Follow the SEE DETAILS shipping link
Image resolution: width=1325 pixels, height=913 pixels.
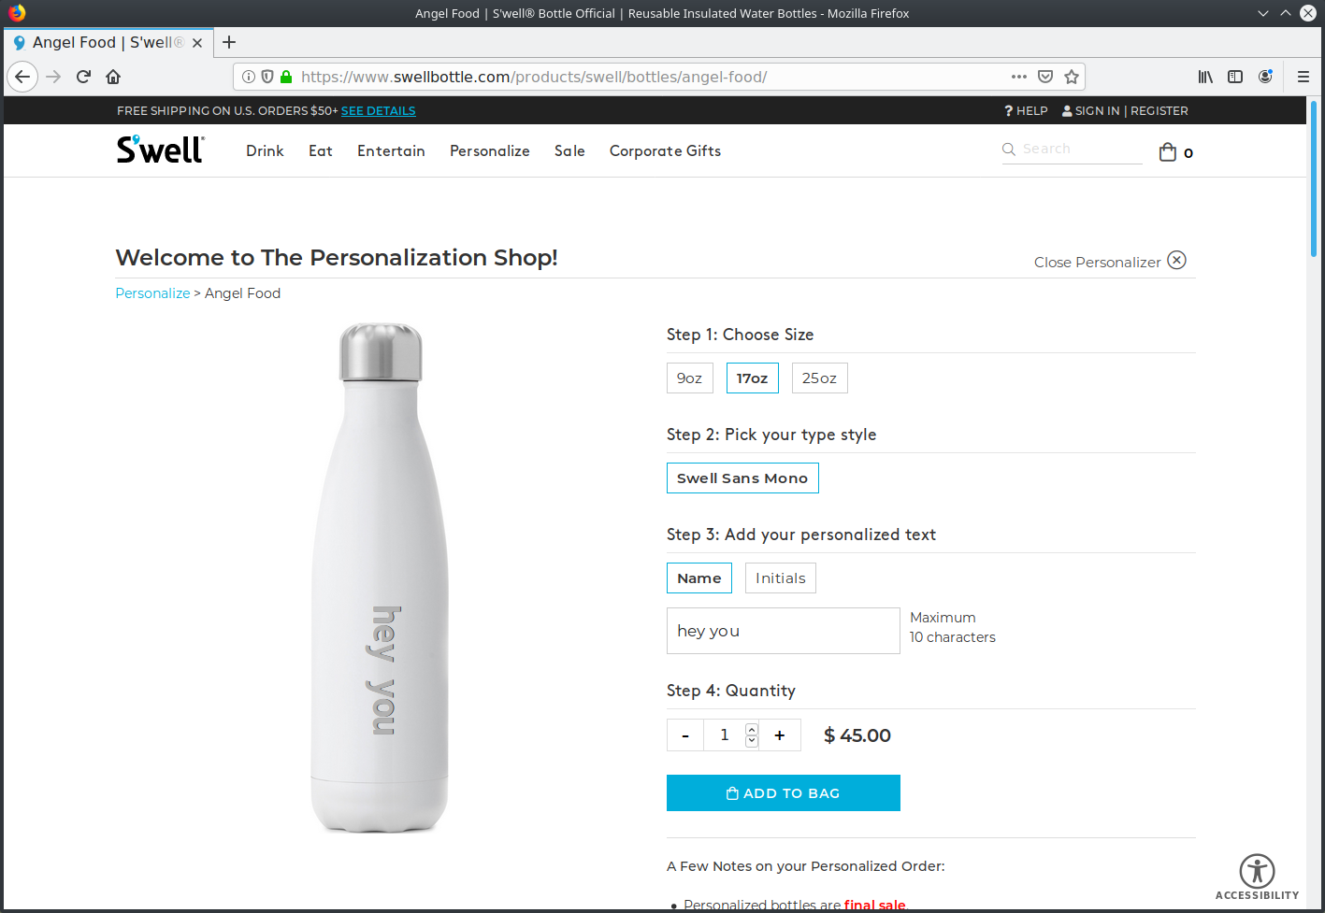(x=379, y=111)
